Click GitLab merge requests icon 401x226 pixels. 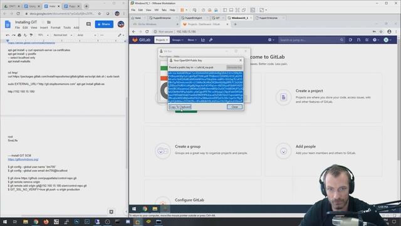[358, 40]
